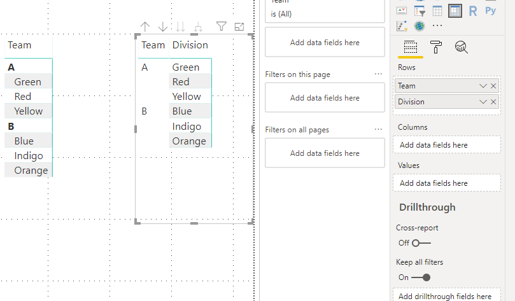Viewport: 515px width, 301px height.
Task: Click Team header in left matrix
Action: click(20, 45)
